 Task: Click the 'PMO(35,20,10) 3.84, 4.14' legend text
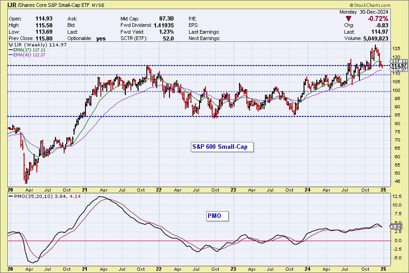47,196
